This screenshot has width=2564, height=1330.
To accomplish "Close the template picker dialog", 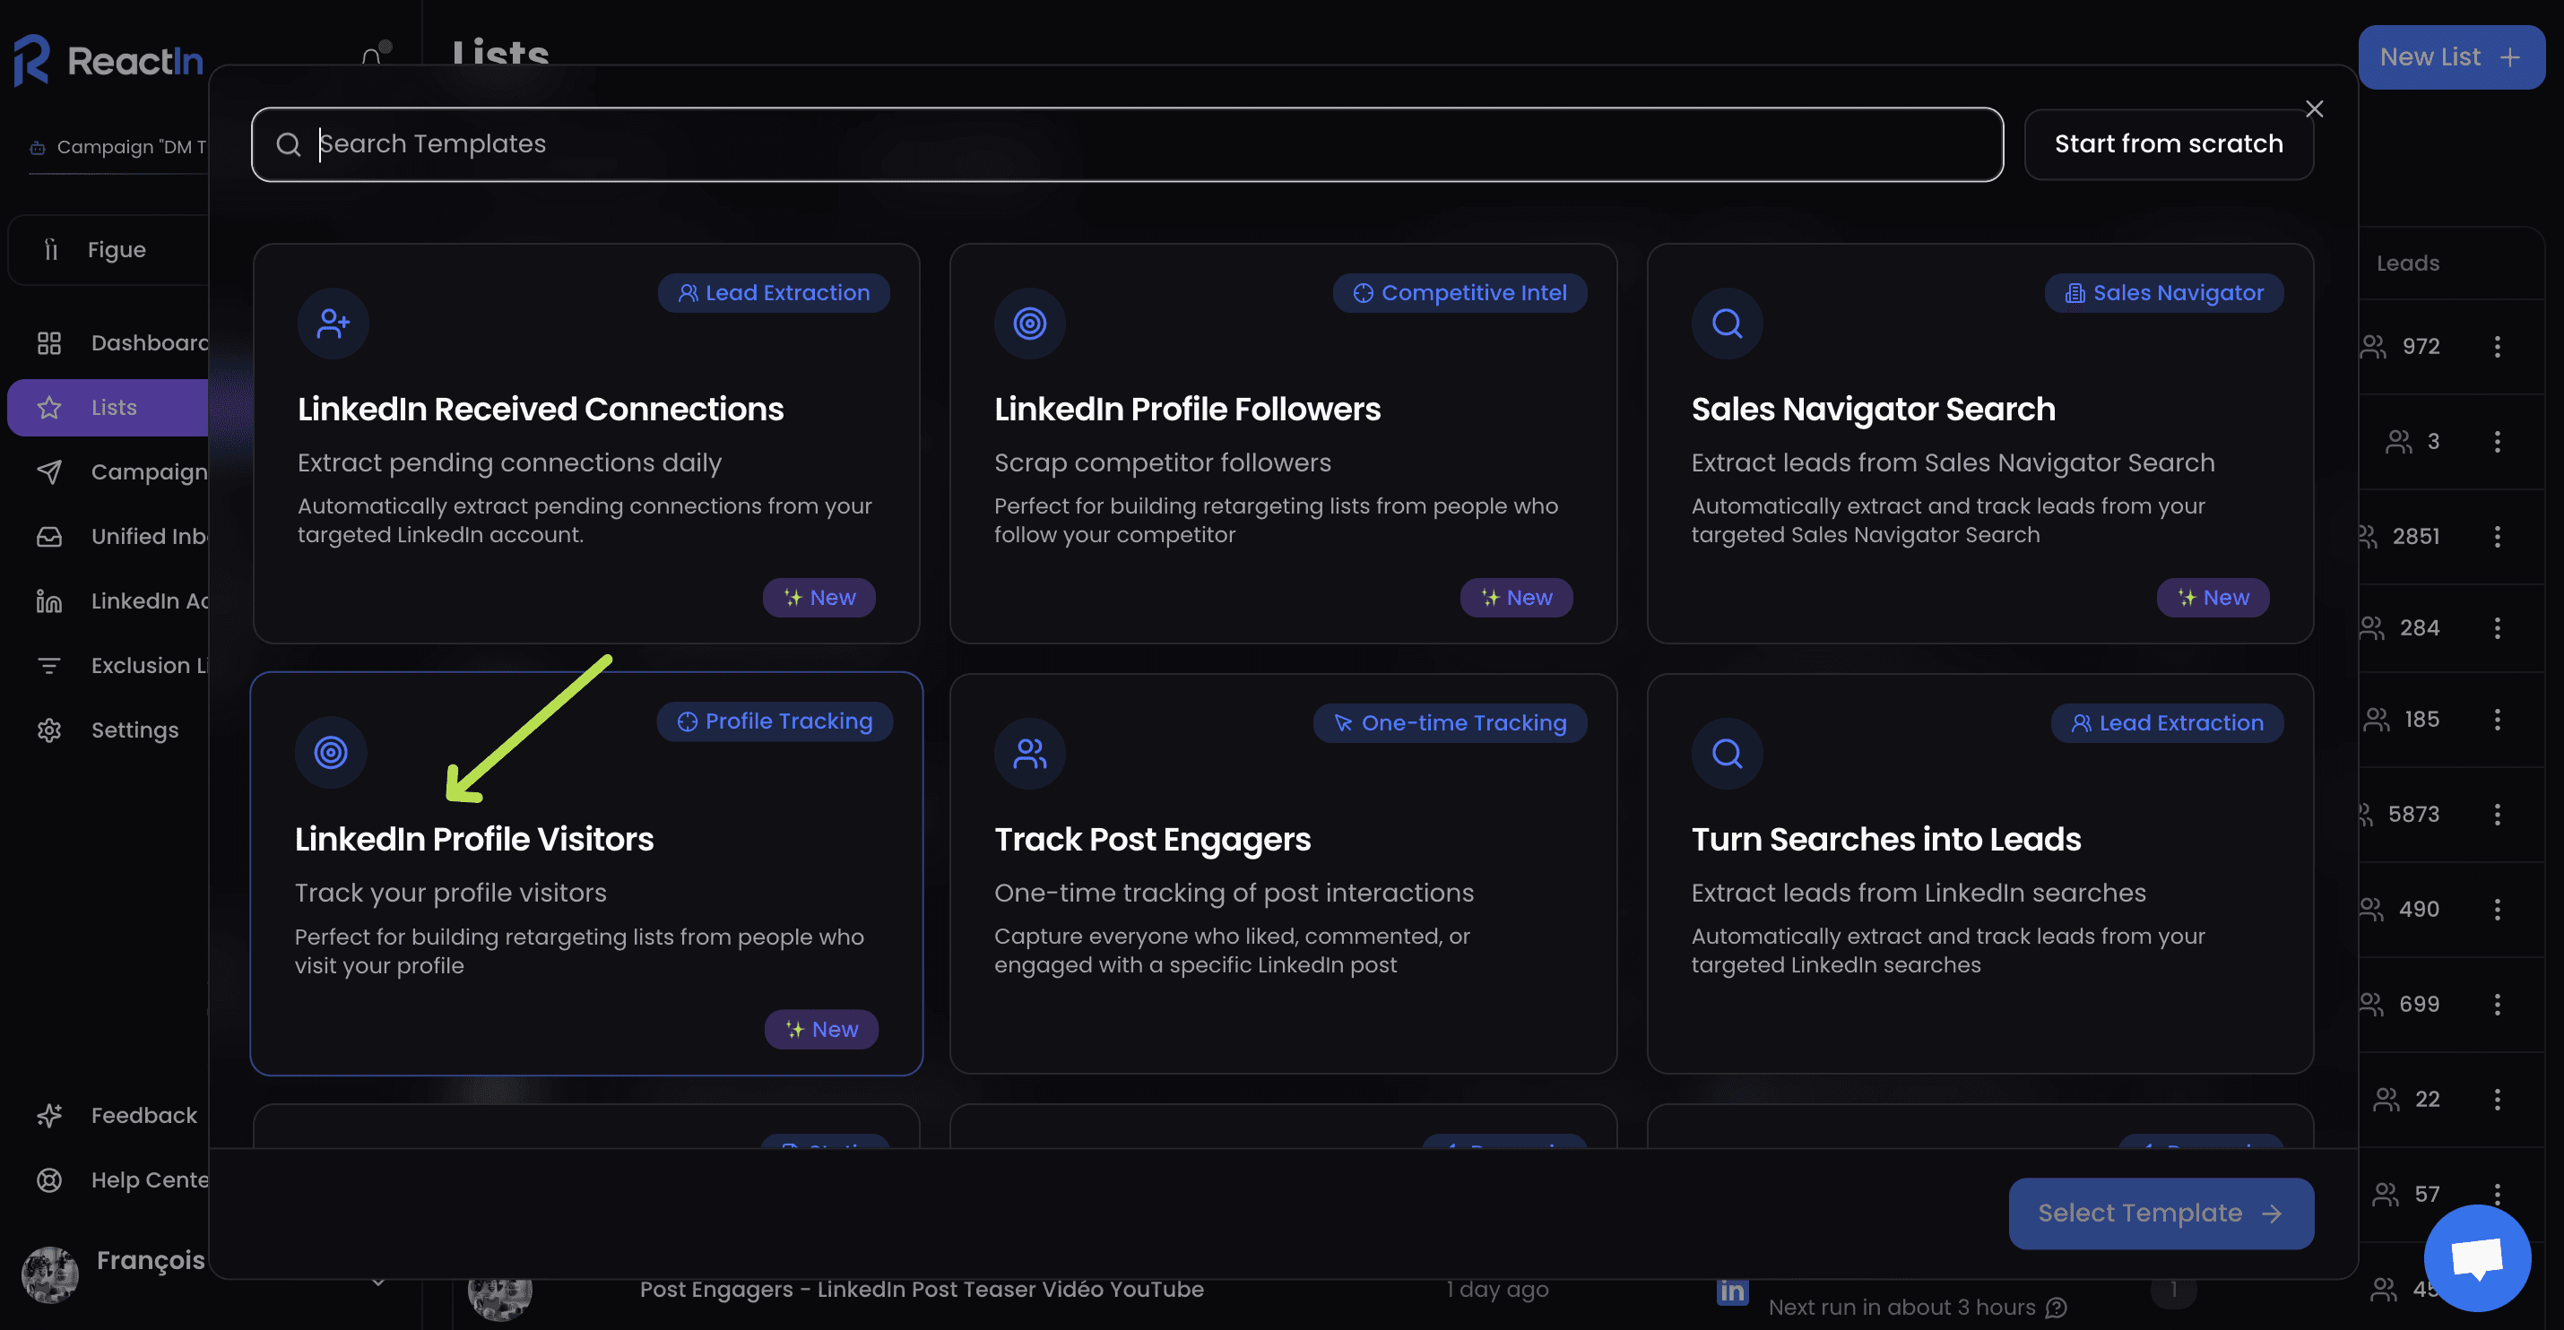I will [2314, 108].
